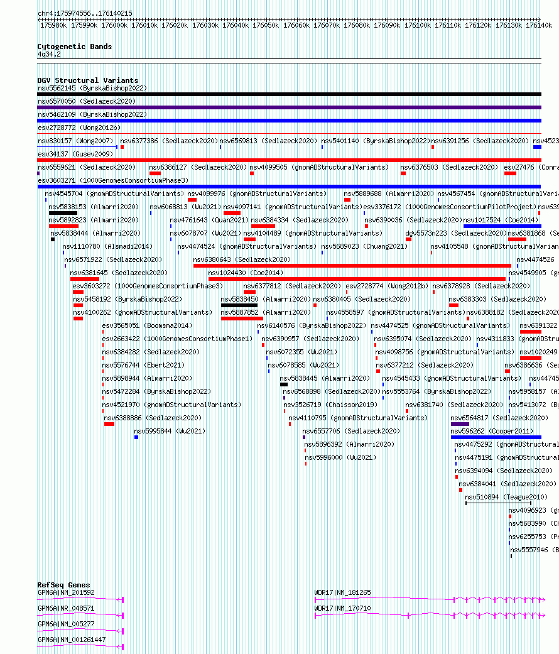The width and height of the screenshot is (559, 654).
Task: Open the nsv6570050 (Sedlazeck2020) variant label
Action: [86, 101]
